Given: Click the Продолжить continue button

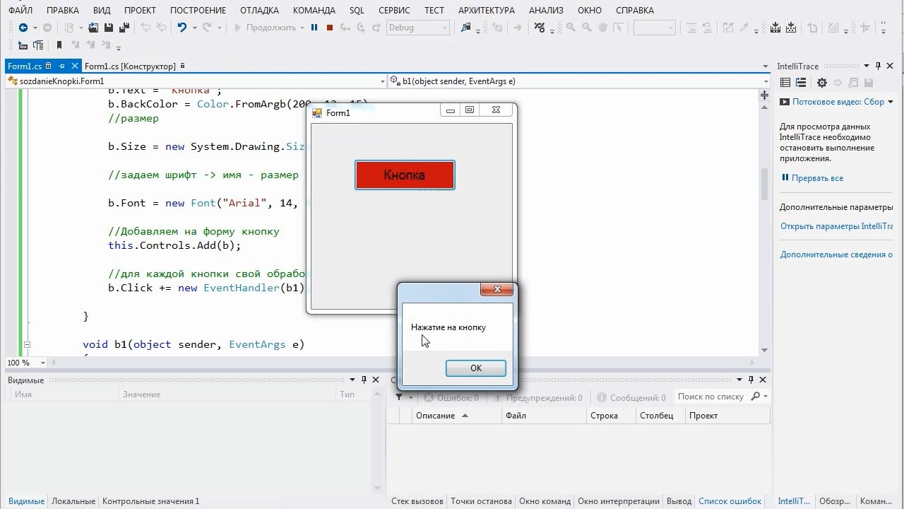Looking at the screenshot, I should (265, 28).
